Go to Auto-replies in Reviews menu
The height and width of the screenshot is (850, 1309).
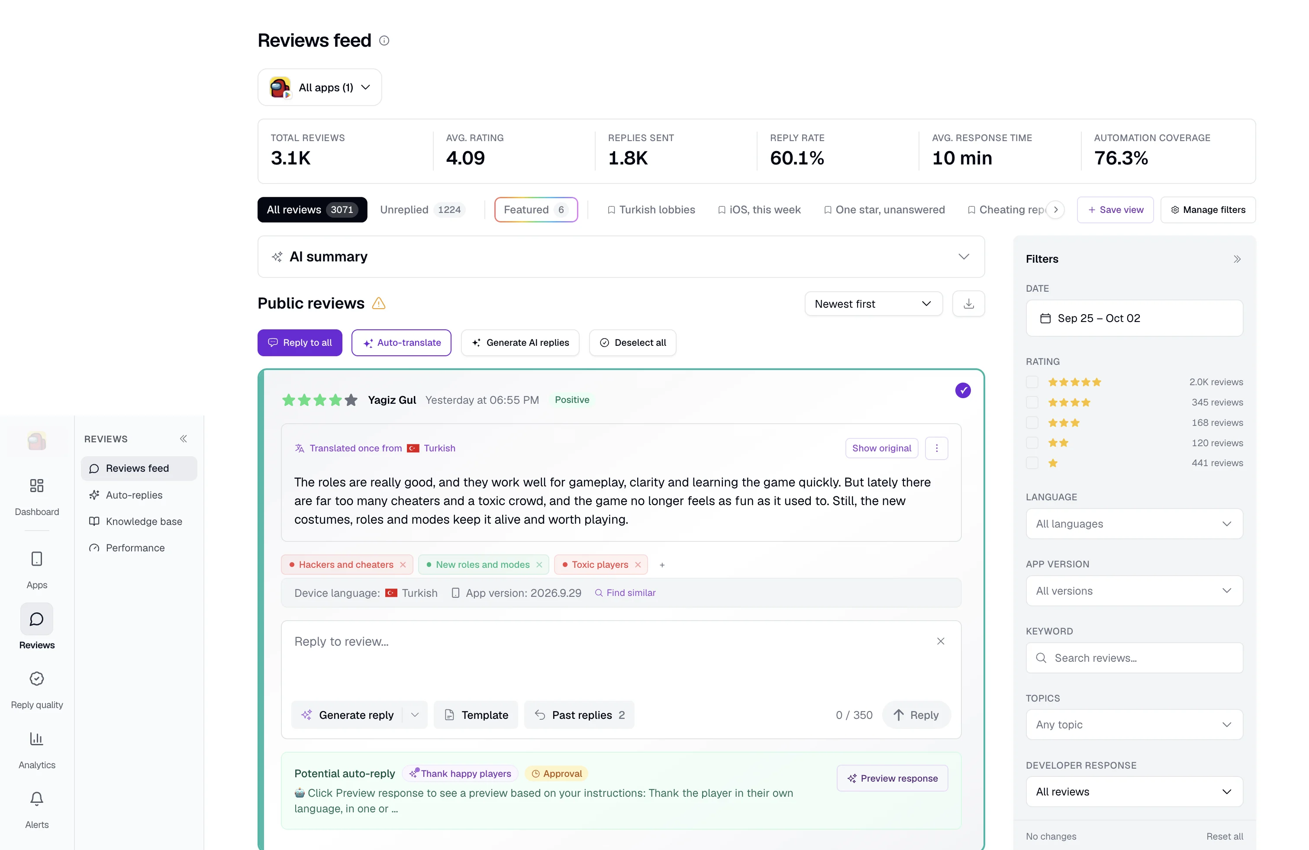[139, 495]
